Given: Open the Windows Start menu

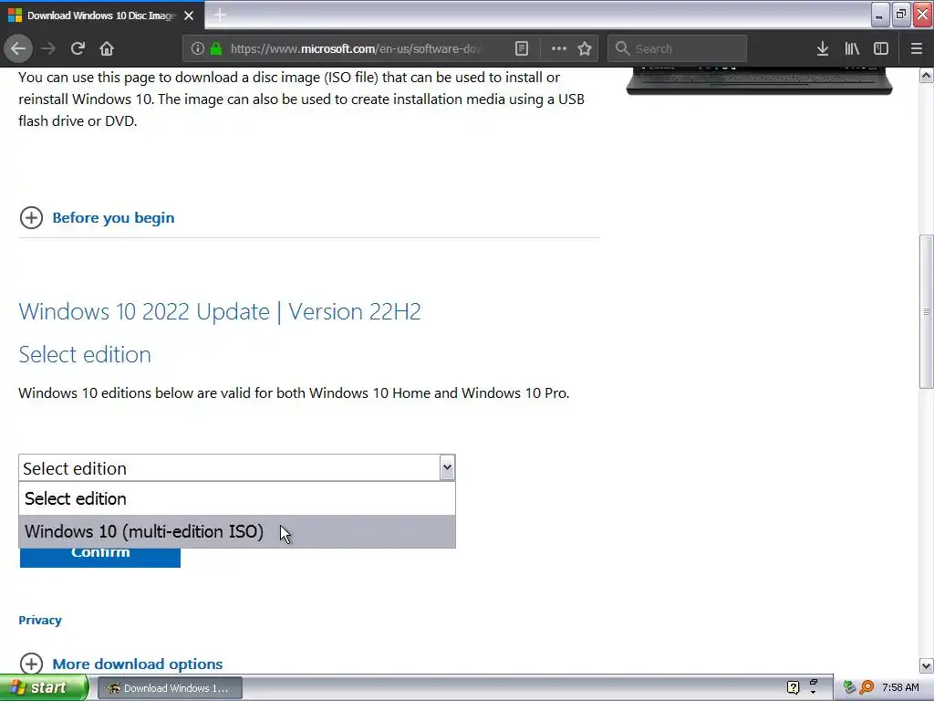Looking at the screenshot, I should 44,688.
